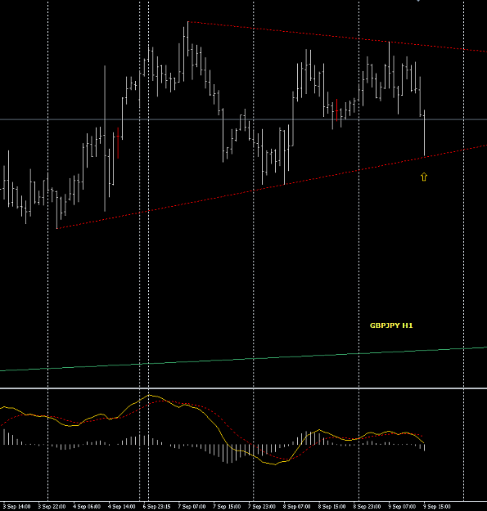
Task: Click the 8 Sep 07:00 time label
Action: [296, 506]
